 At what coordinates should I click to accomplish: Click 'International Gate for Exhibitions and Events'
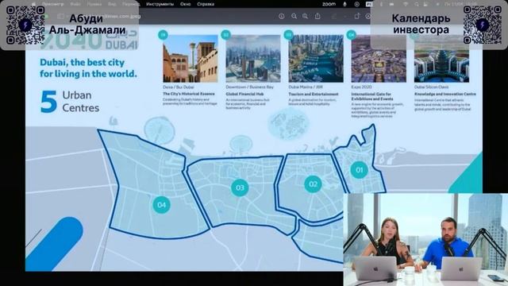pyautogui.click(x=372, y=96)
